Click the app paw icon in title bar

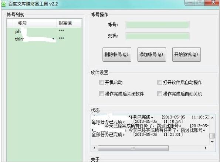pos(3,4)
